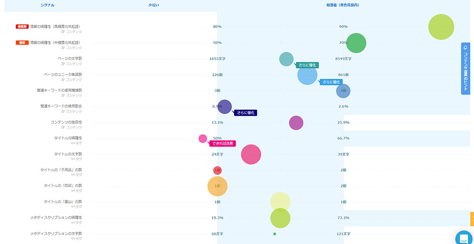Click the 最重要 red badge
This screenshot has height=244, width=474.
point(22,27)
